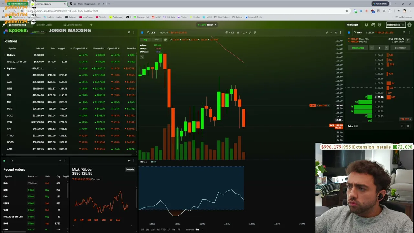Viewport: 414px width, 233px height.
Task: Increase order quantity with plus stepper
Action: (386, 48)
